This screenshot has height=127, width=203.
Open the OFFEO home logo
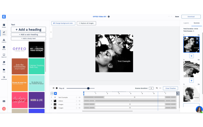tap(4, 17)
